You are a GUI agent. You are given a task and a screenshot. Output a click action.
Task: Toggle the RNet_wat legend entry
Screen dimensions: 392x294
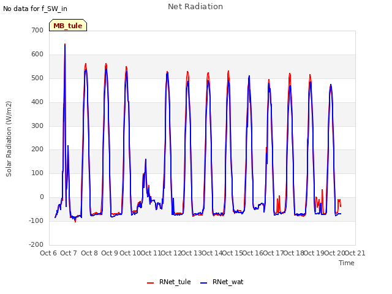point(222,282)
